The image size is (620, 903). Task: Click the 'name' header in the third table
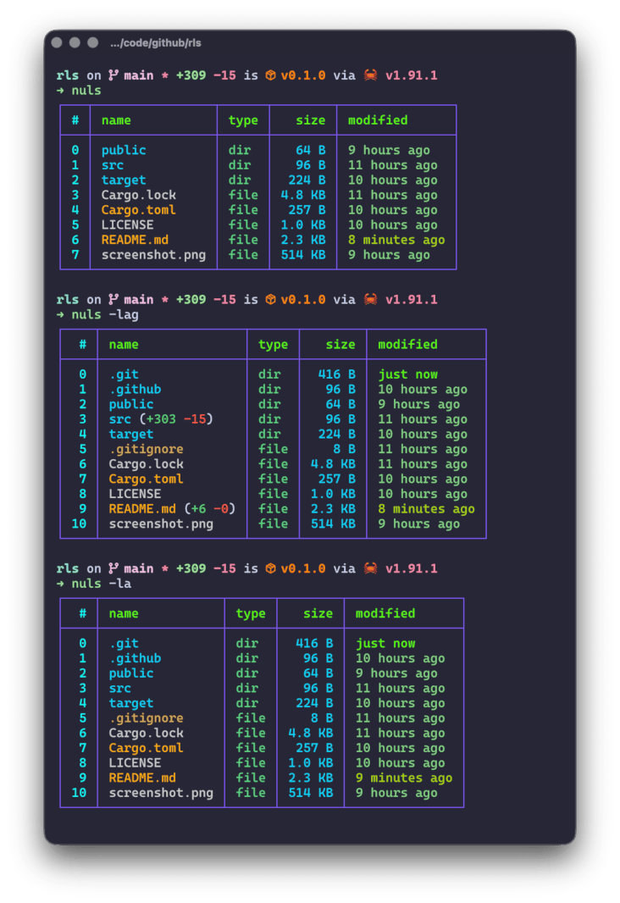[x=124, y=613]
